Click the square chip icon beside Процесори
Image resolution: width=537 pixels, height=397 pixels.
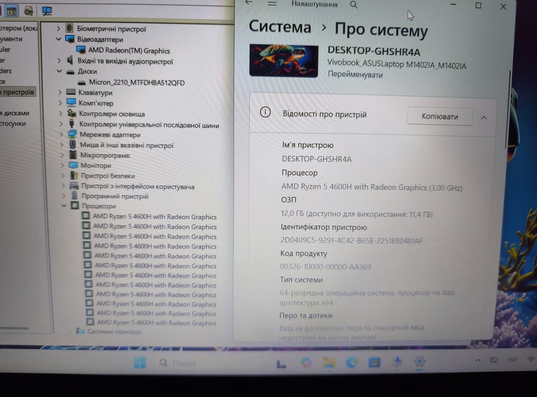point(75,205)
